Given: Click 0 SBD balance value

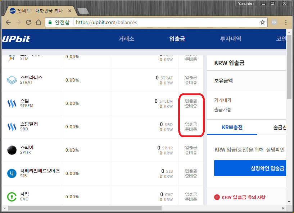Looking at the screenshot, I should 166,125.
